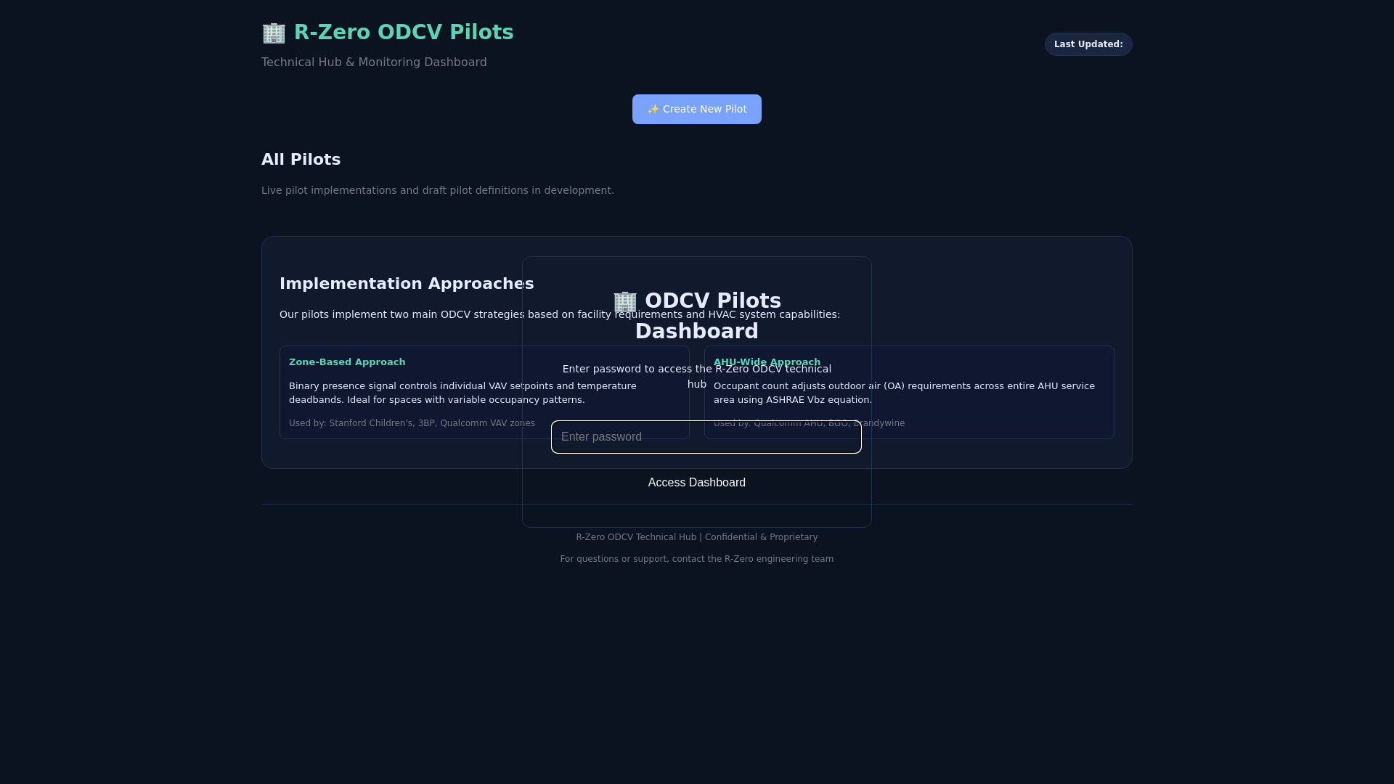Click 'Technical Hub & Monitoring Dashboard' subtitle

(x=374, y=62)
